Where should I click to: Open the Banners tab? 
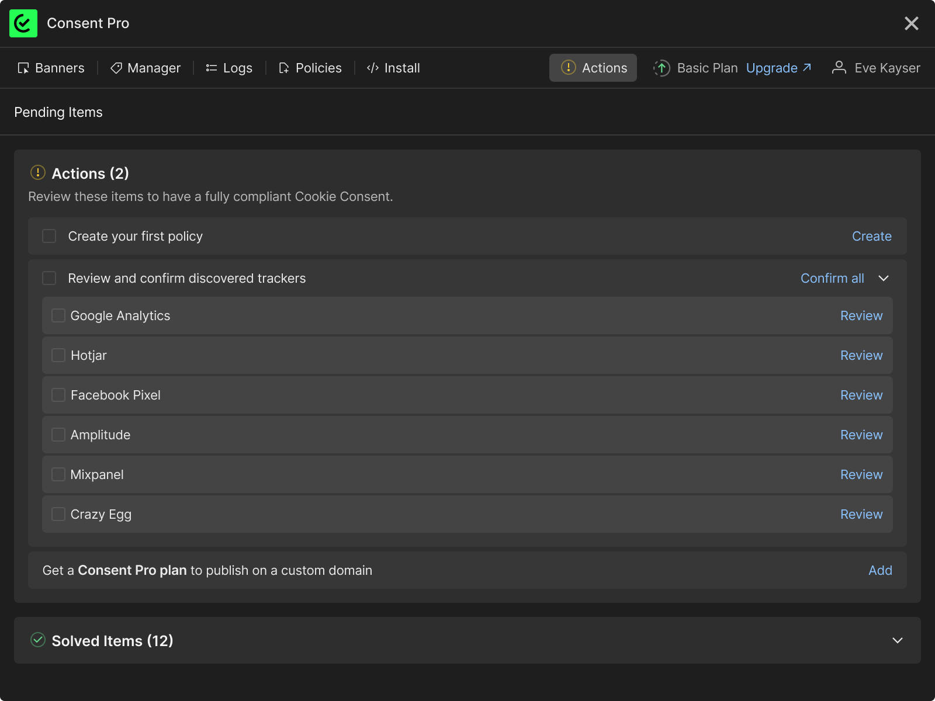pyautogui.click(x=51, y=68)
